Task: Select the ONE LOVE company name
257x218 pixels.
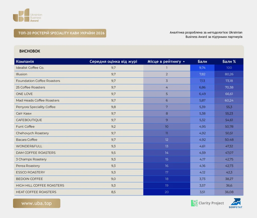Action: 24,94
